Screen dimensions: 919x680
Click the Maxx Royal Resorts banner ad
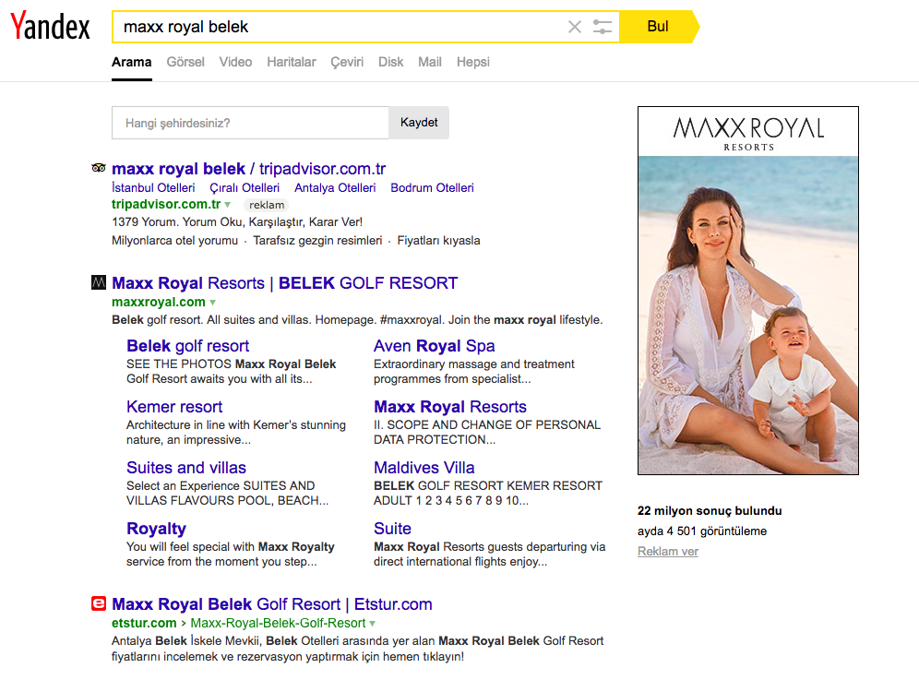tap(748, 291)
